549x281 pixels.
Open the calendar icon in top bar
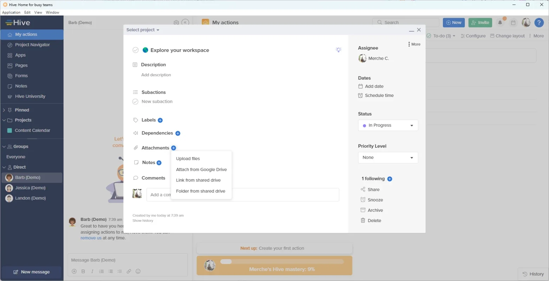[513, 22]
